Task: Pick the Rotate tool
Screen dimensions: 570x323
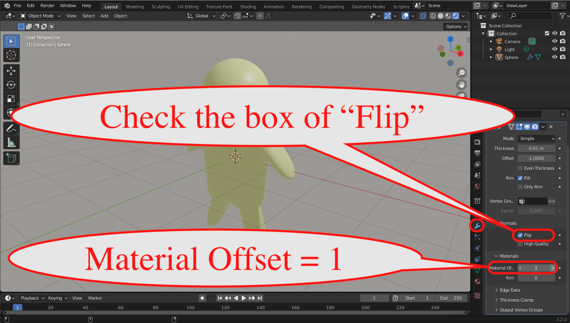Action: pyautogui.click(x=11, y=85)
